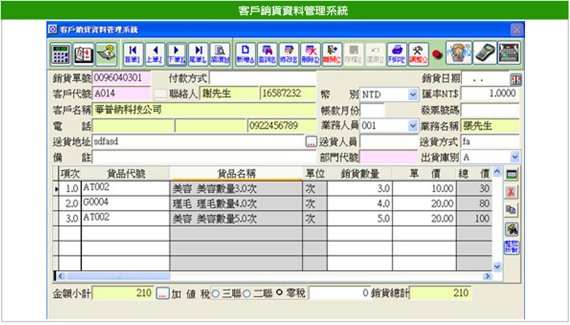Click the 刪除 (delete) toolbar icon
Viewport: 570px width, 325px height.
point(311,53)
